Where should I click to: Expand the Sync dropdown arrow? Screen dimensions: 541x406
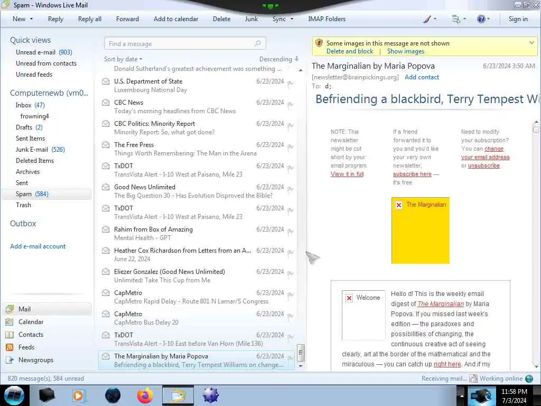tap(292, 19)
